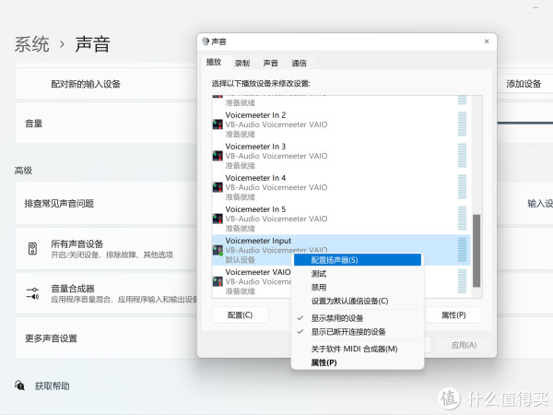
Task: Click the Voicemeeter In 5 device icon
Action: coord(218,217)
